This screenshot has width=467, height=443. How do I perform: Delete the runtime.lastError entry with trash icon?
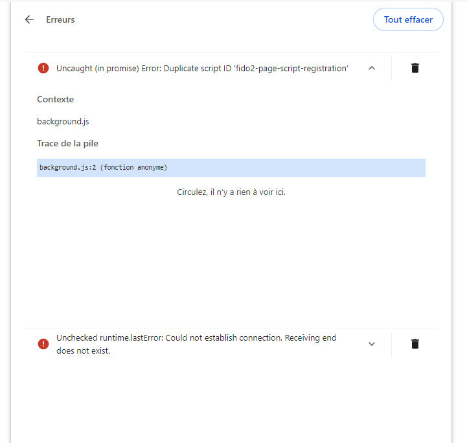pos(415,344)
